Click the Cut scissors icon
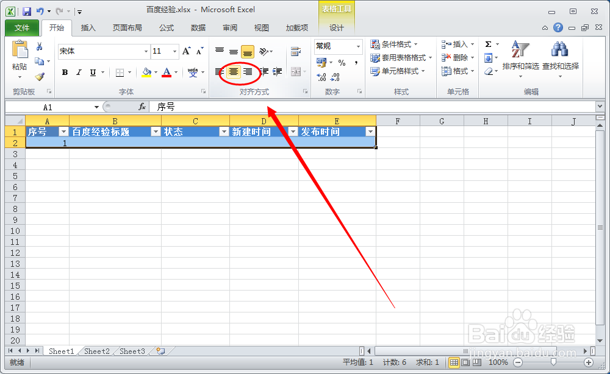Image resolution: width=610 pixels, height=374 pixels. 39,47
